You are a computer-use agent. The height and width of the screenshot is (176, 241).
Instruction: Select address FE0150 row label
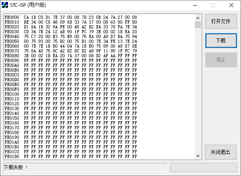[12, 118]
